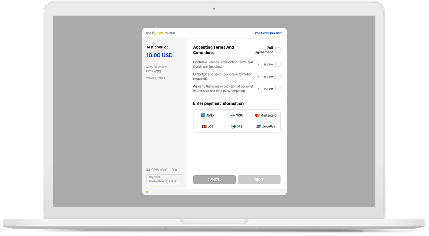This screenshot has width=429, height=236.
Task: Select the JCB card option
Action: tap(208, 126)
